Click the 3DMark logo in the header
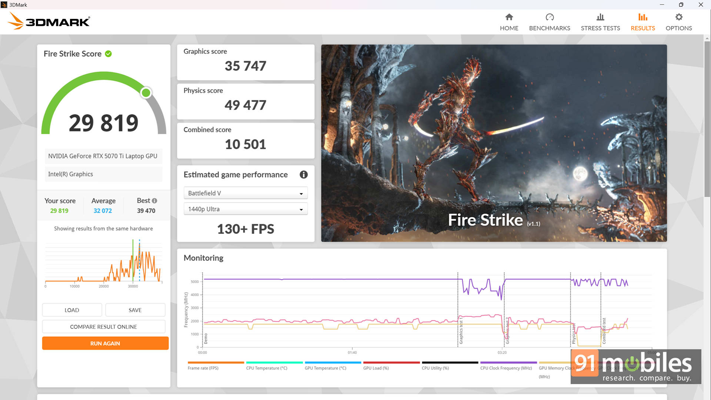The height and width of the screenshot is (400, 711). (49, 21)
